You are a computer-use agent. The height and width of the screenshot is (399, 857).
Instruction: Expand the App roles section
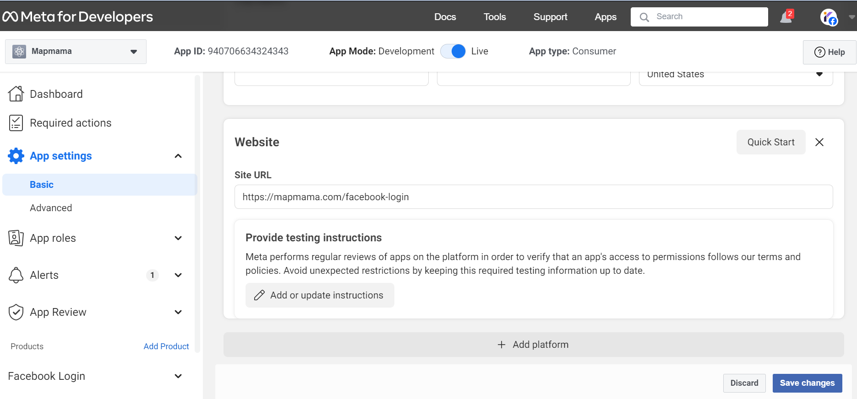178,238
